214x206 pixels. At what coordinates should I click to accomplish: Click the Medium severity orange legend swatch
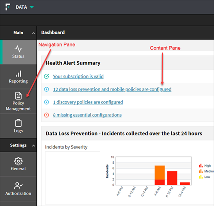coord(201,171)
